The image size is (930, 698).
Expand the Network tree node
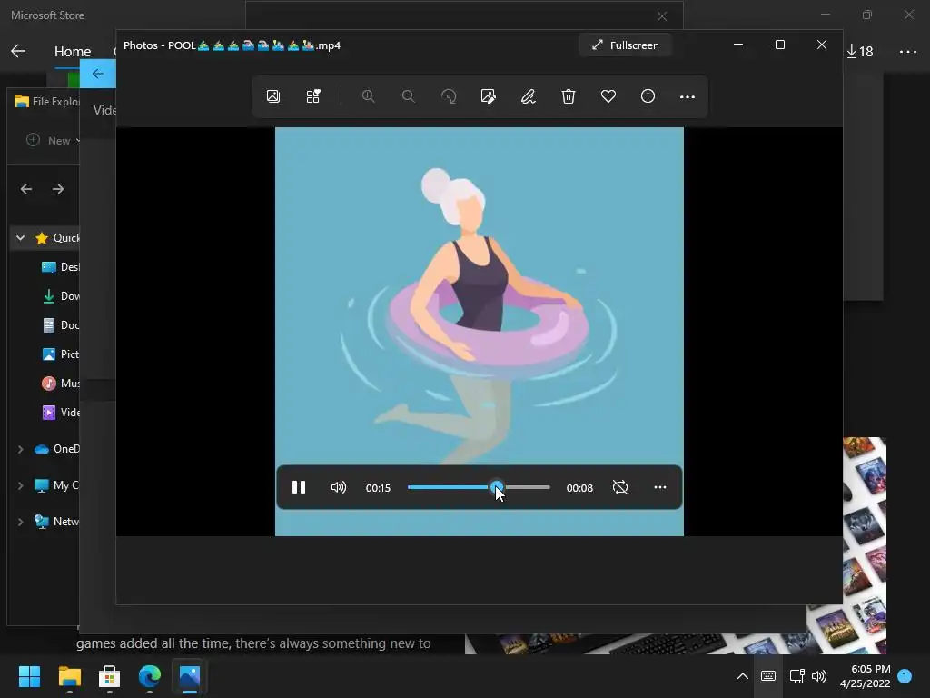20,522
